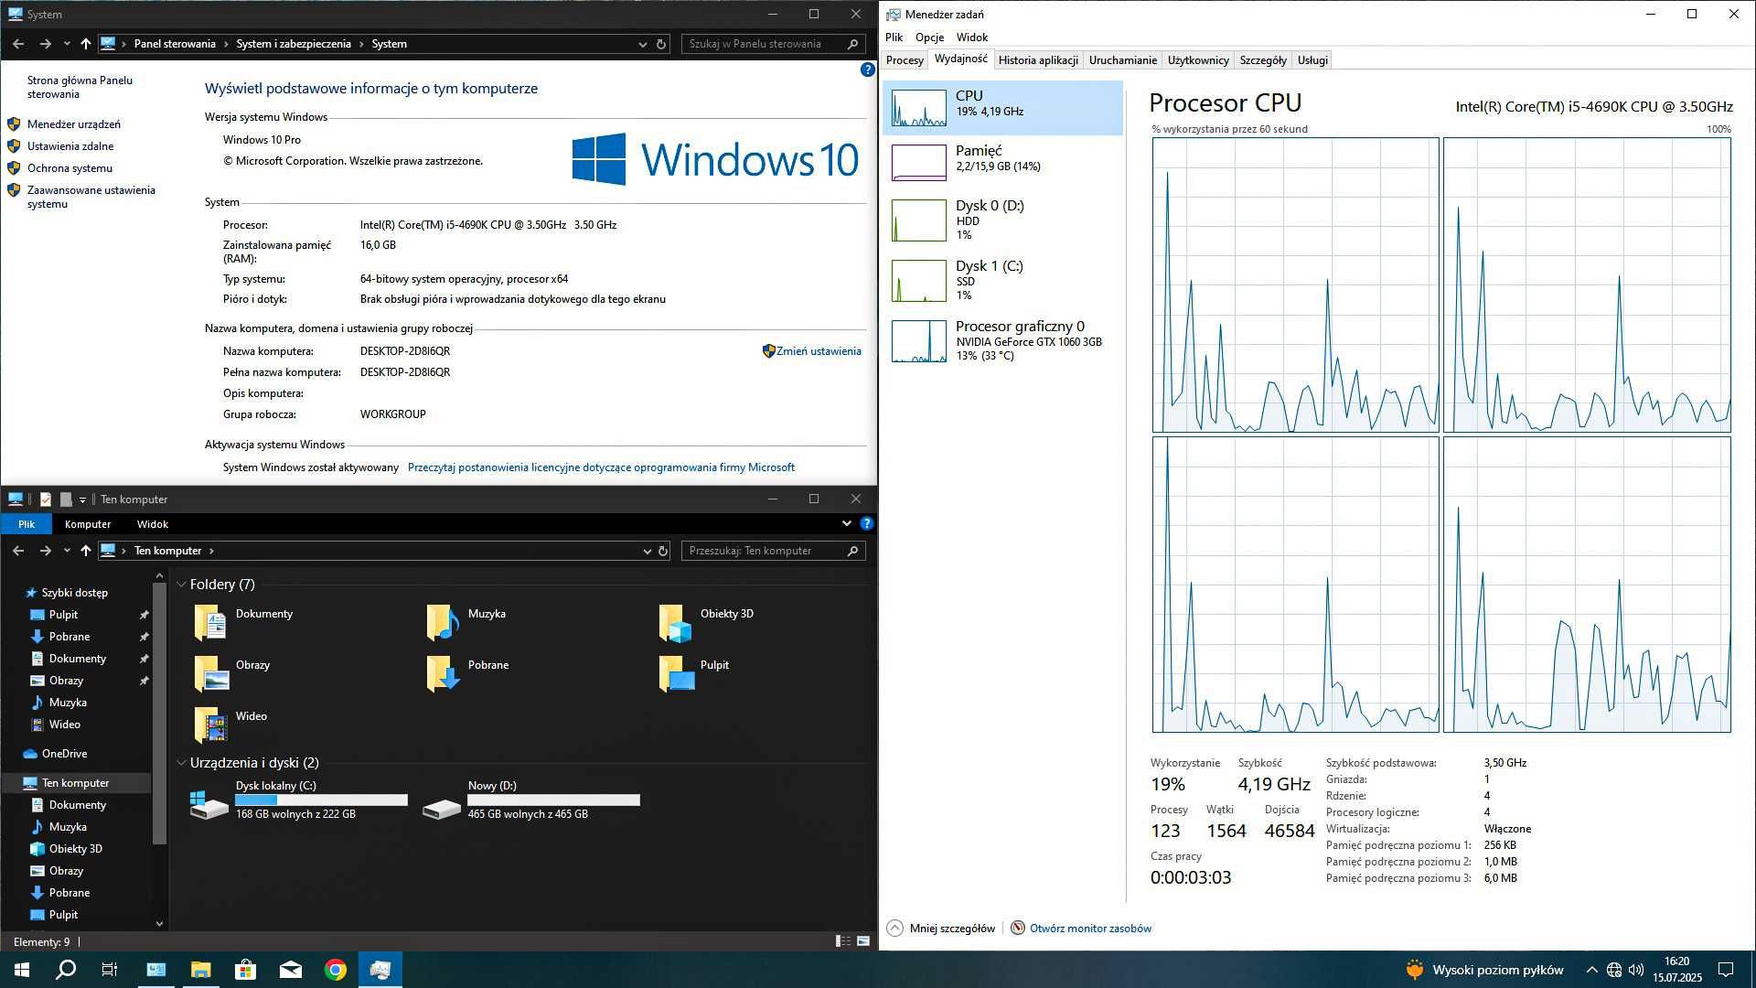The image size is (1756, 988).
Task: Open Komputer ribbon tab
Action: pos(88,524)
